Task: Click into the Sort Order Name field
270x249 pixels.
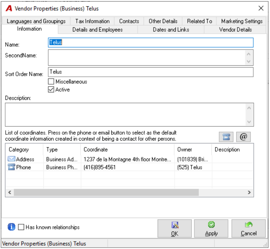Action: click(x=151, y=72)
